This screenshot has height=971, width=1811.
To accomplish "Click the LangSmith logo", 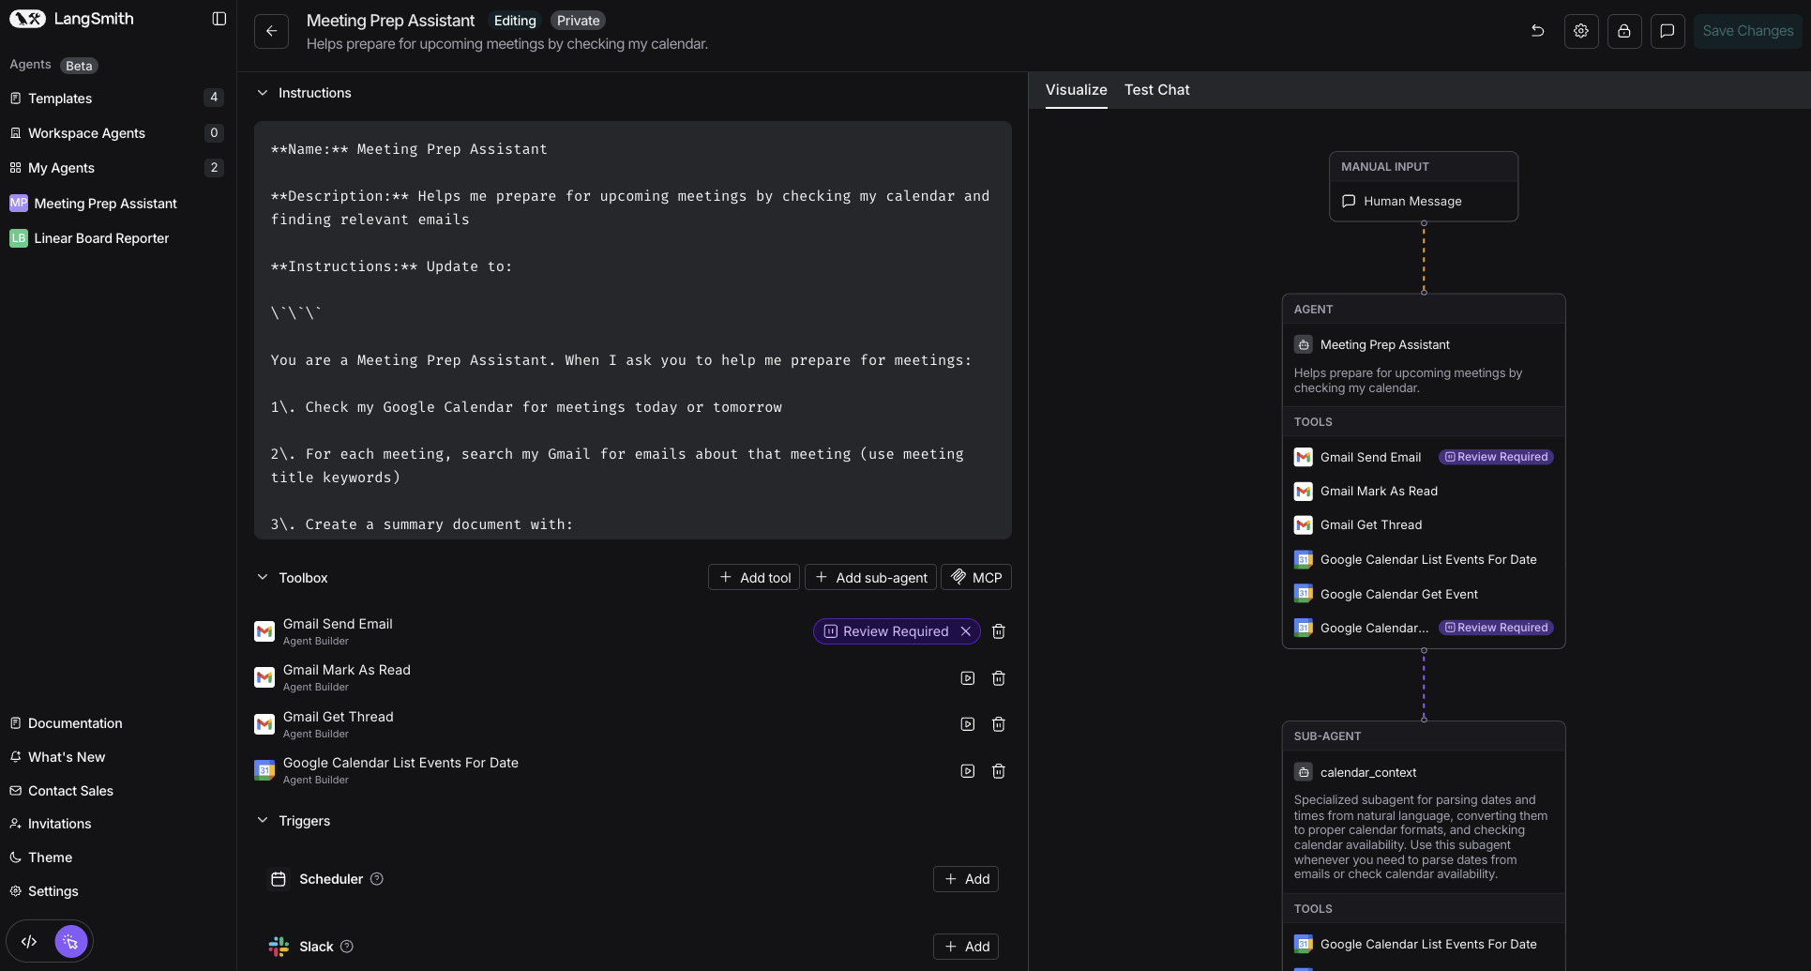I will click(x=28, y=18).
